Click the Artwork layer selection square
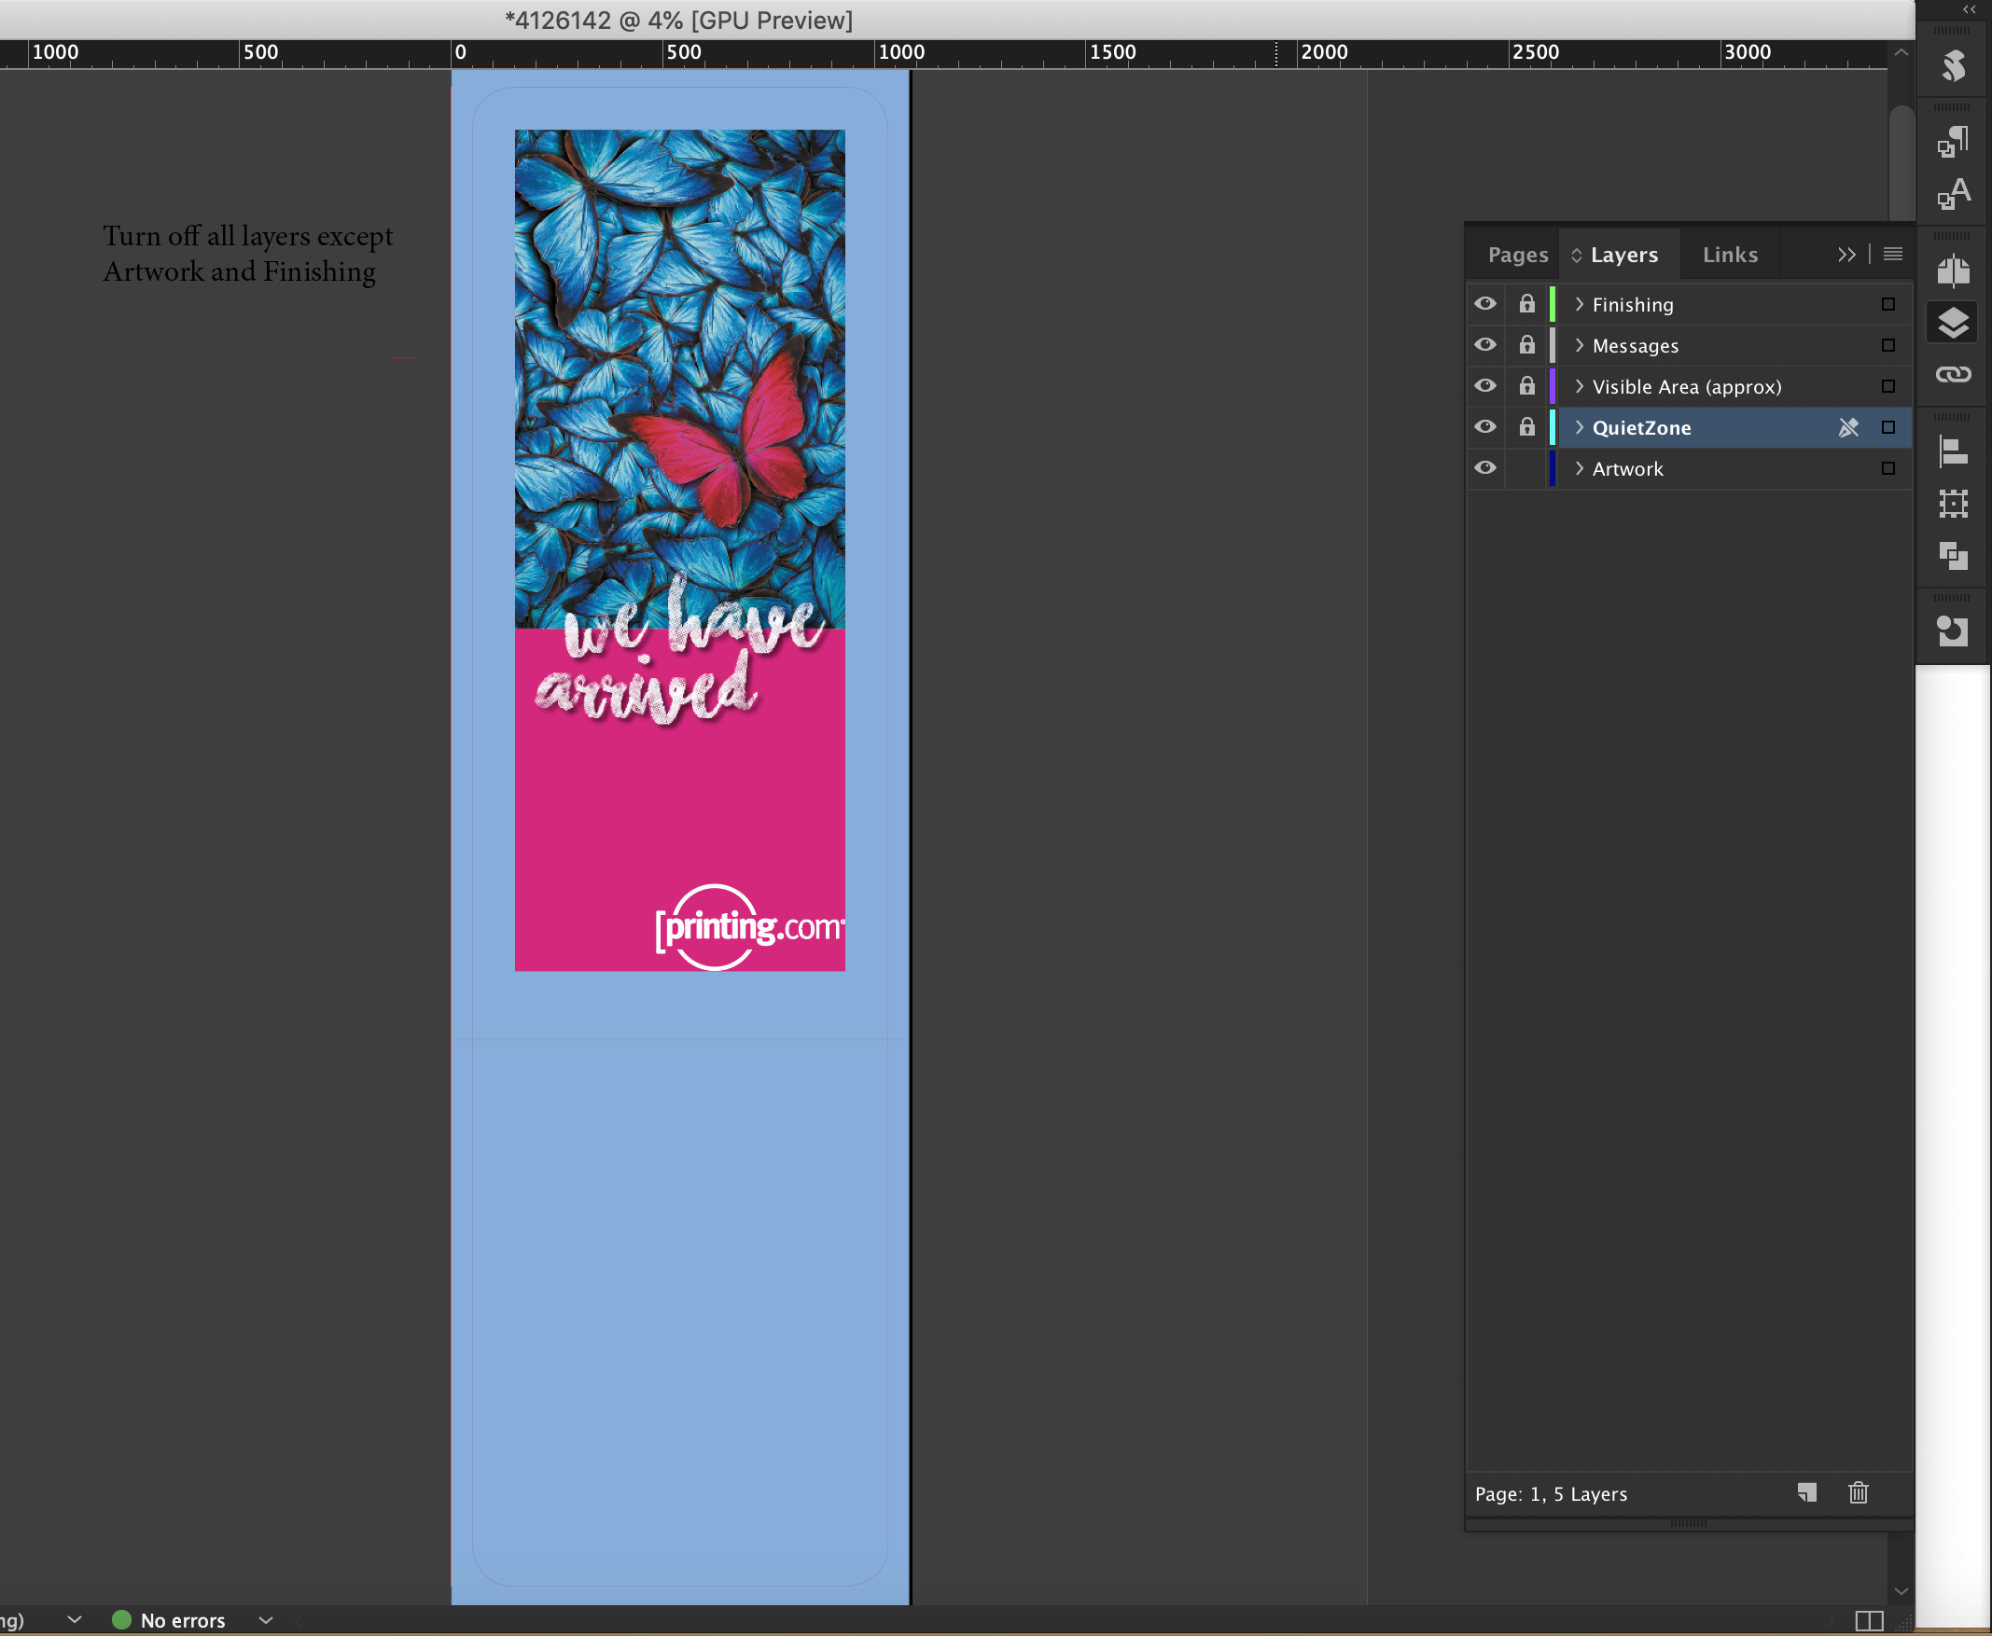 (x=1888, y=468)
